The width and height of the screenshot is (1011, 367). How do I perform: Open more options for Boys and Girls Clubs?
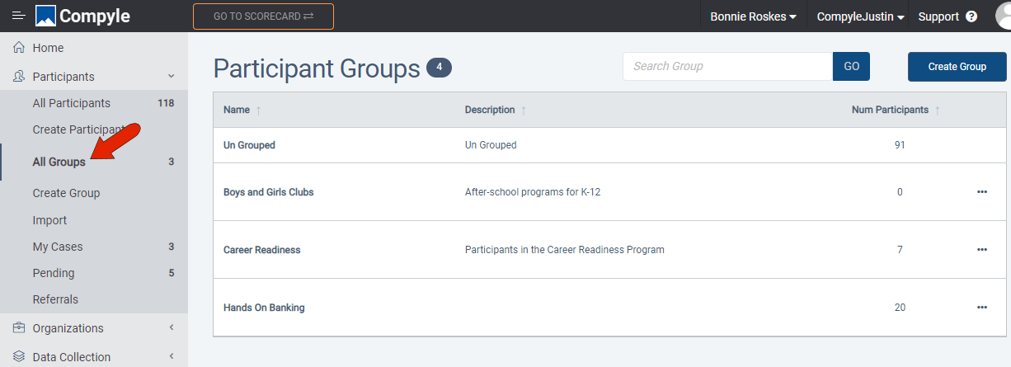[x=981, y=192]
